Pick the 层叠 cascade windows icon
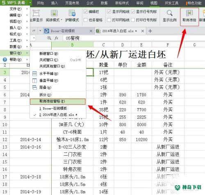 point(34,87)
